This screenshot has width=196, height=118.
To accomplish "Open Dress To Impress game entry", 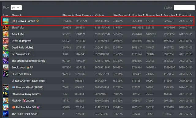I will pos(21,41).
